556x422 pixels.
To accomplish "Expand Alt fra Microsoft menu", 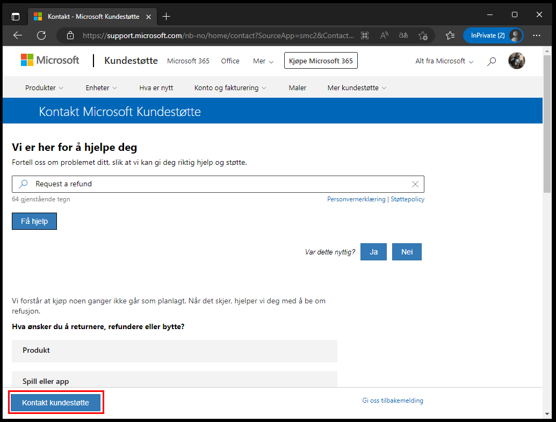I will click(444, 61).
